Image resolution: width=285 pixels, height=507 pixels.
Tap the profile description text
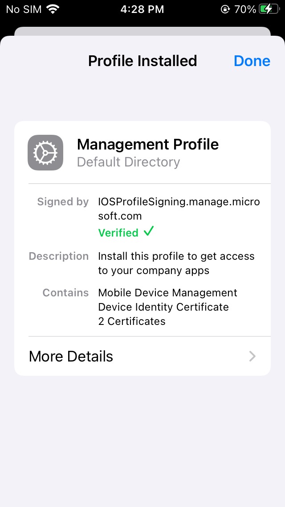pyautogui.click(x=176, y=263)
